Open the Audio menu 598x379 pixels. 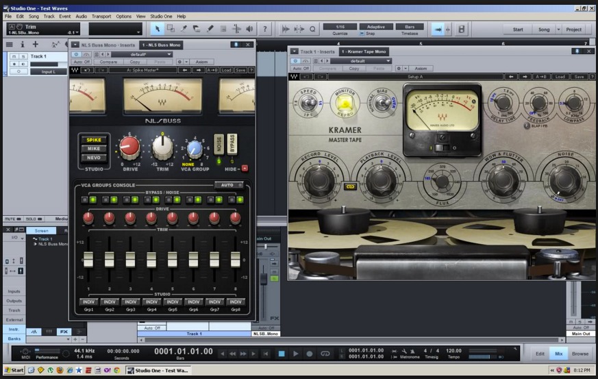pyautogui.click(x=81, y=16)
